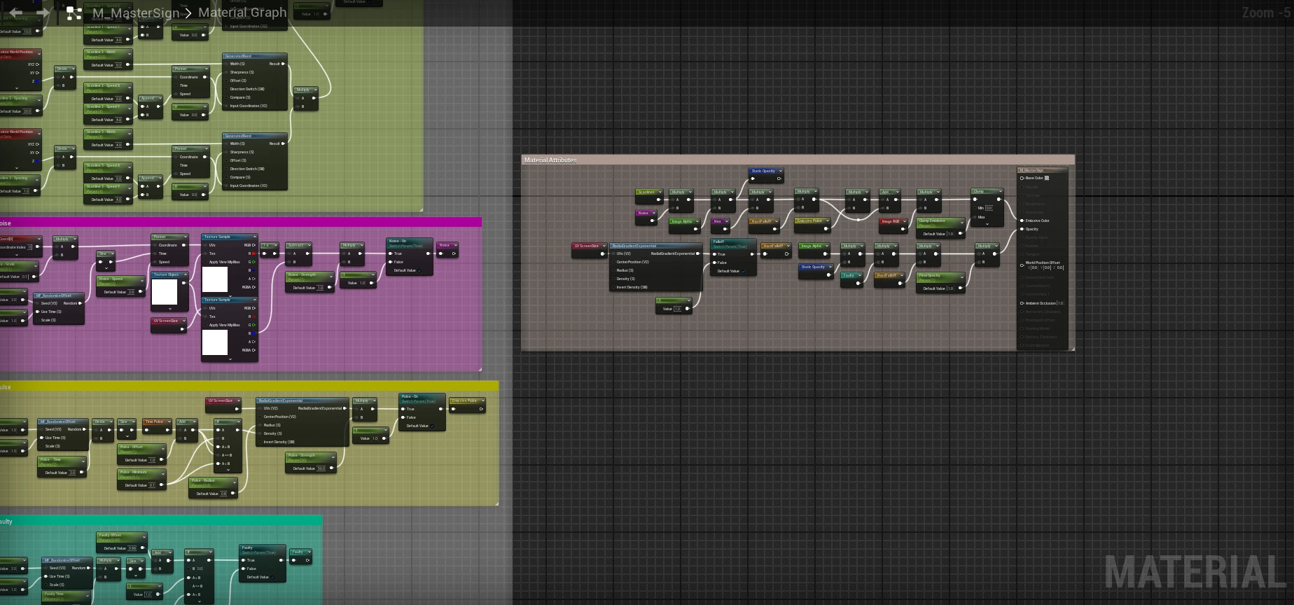The image size is (1294, 605).
Task: Click the Ambient Occlusion input pin
Action: click(1022, 303)
